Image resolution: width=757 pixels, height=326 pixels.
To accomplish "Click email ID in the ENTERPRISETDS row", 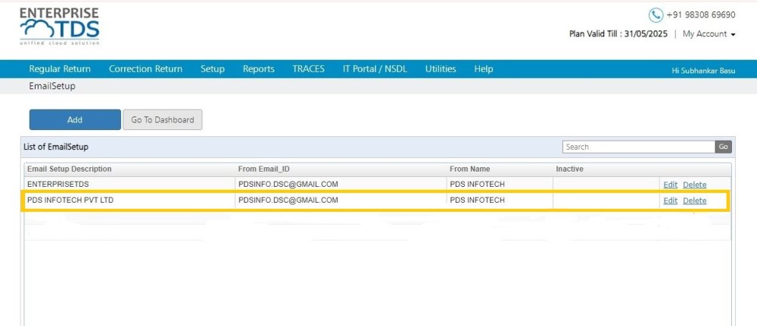I will [288, 185].
